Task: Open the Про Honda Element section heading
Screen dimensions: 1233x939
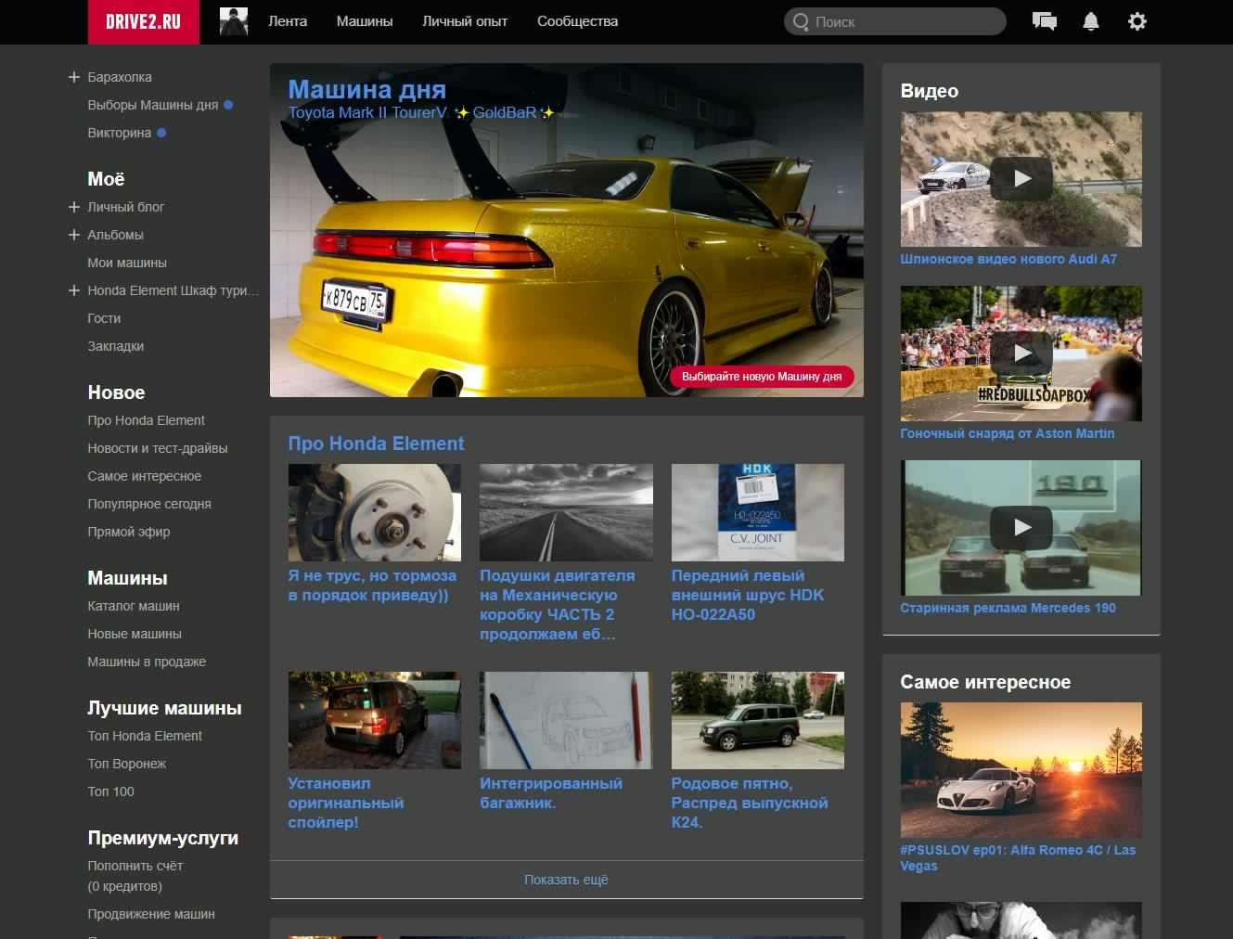Action: pyautogui.click(x=376, y=444)
